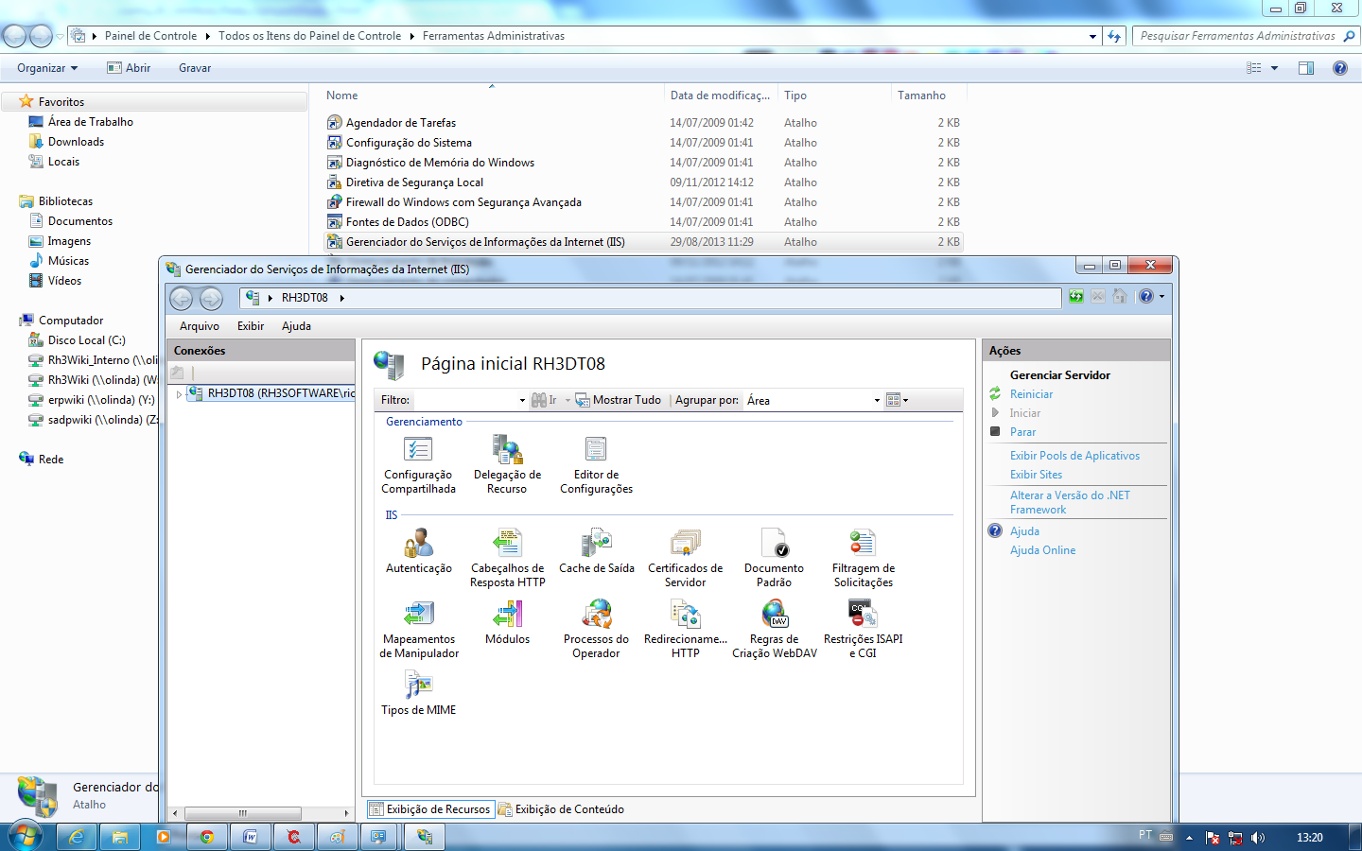Screen dimensions: 1362x851
Task: Switch to Exibição de Recursos tab
Action: [430, 809]
